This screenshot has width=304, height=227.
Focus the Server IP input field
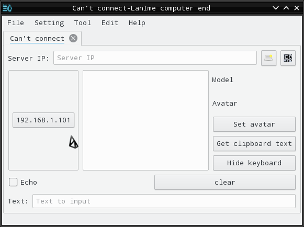155,58
